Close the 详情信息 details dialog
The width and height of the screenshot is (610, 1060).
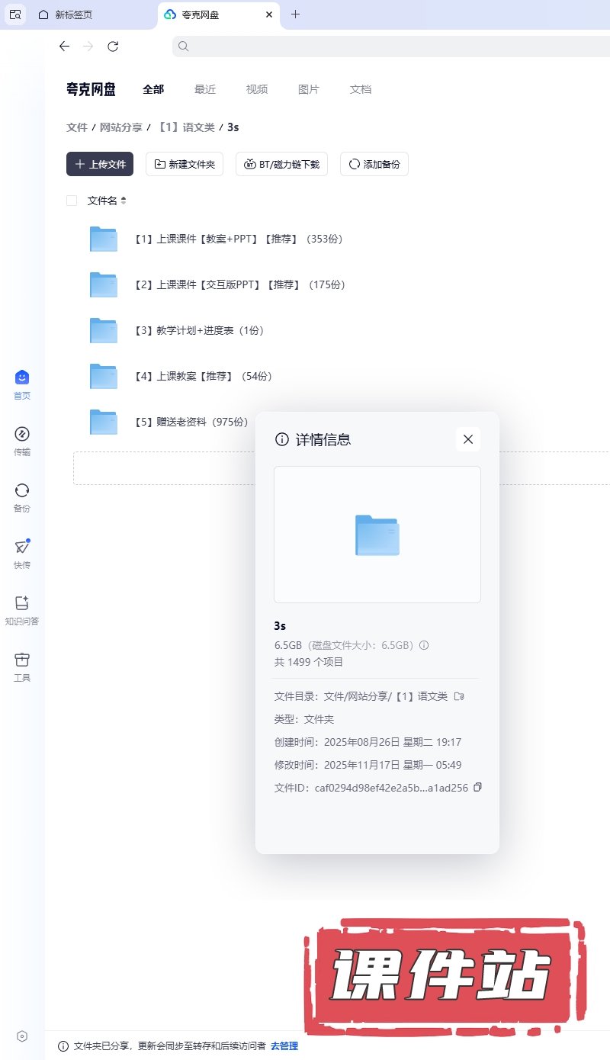[468, 439]
